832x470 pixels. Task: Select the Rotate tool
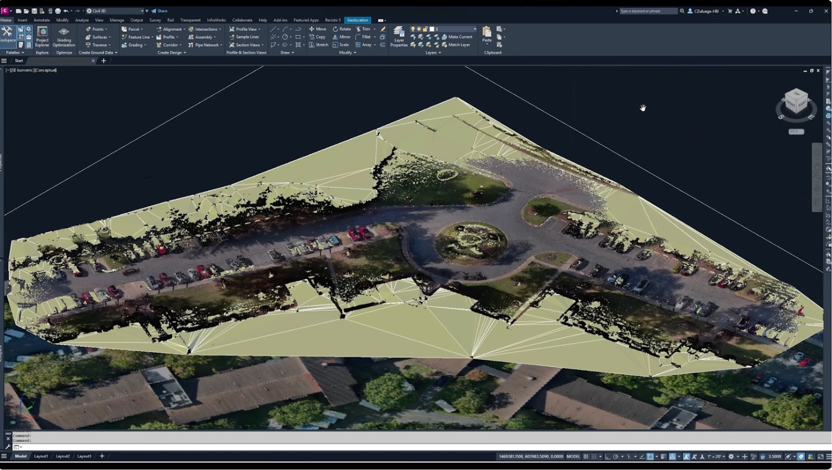coord(342,29)
